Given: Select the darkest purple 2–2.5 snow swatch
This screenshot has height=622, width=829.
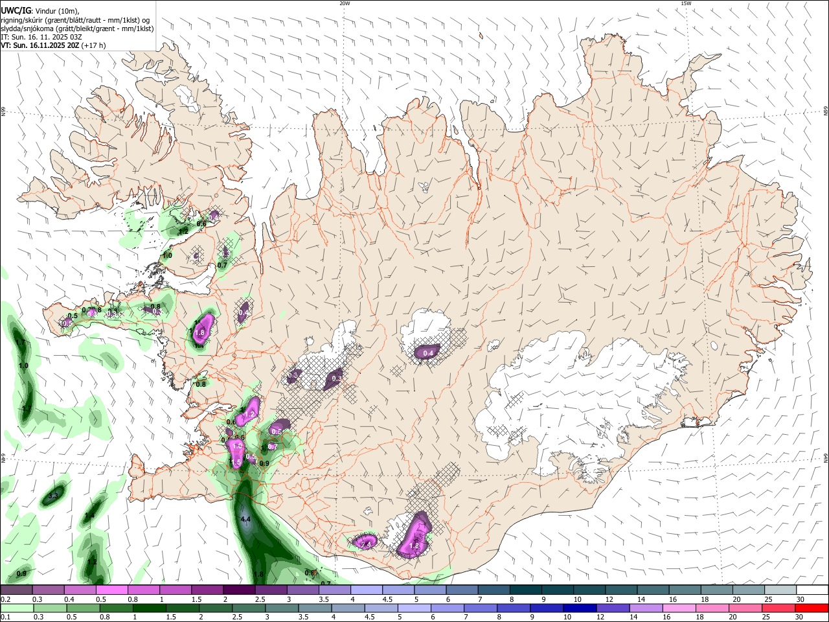Looking at the screenshot, I should [239, 590].
